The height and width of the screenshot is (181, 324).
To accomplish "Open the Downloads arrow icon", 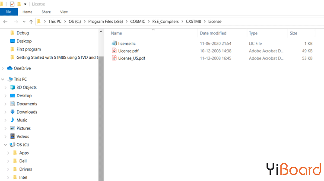I will (13, 112).
